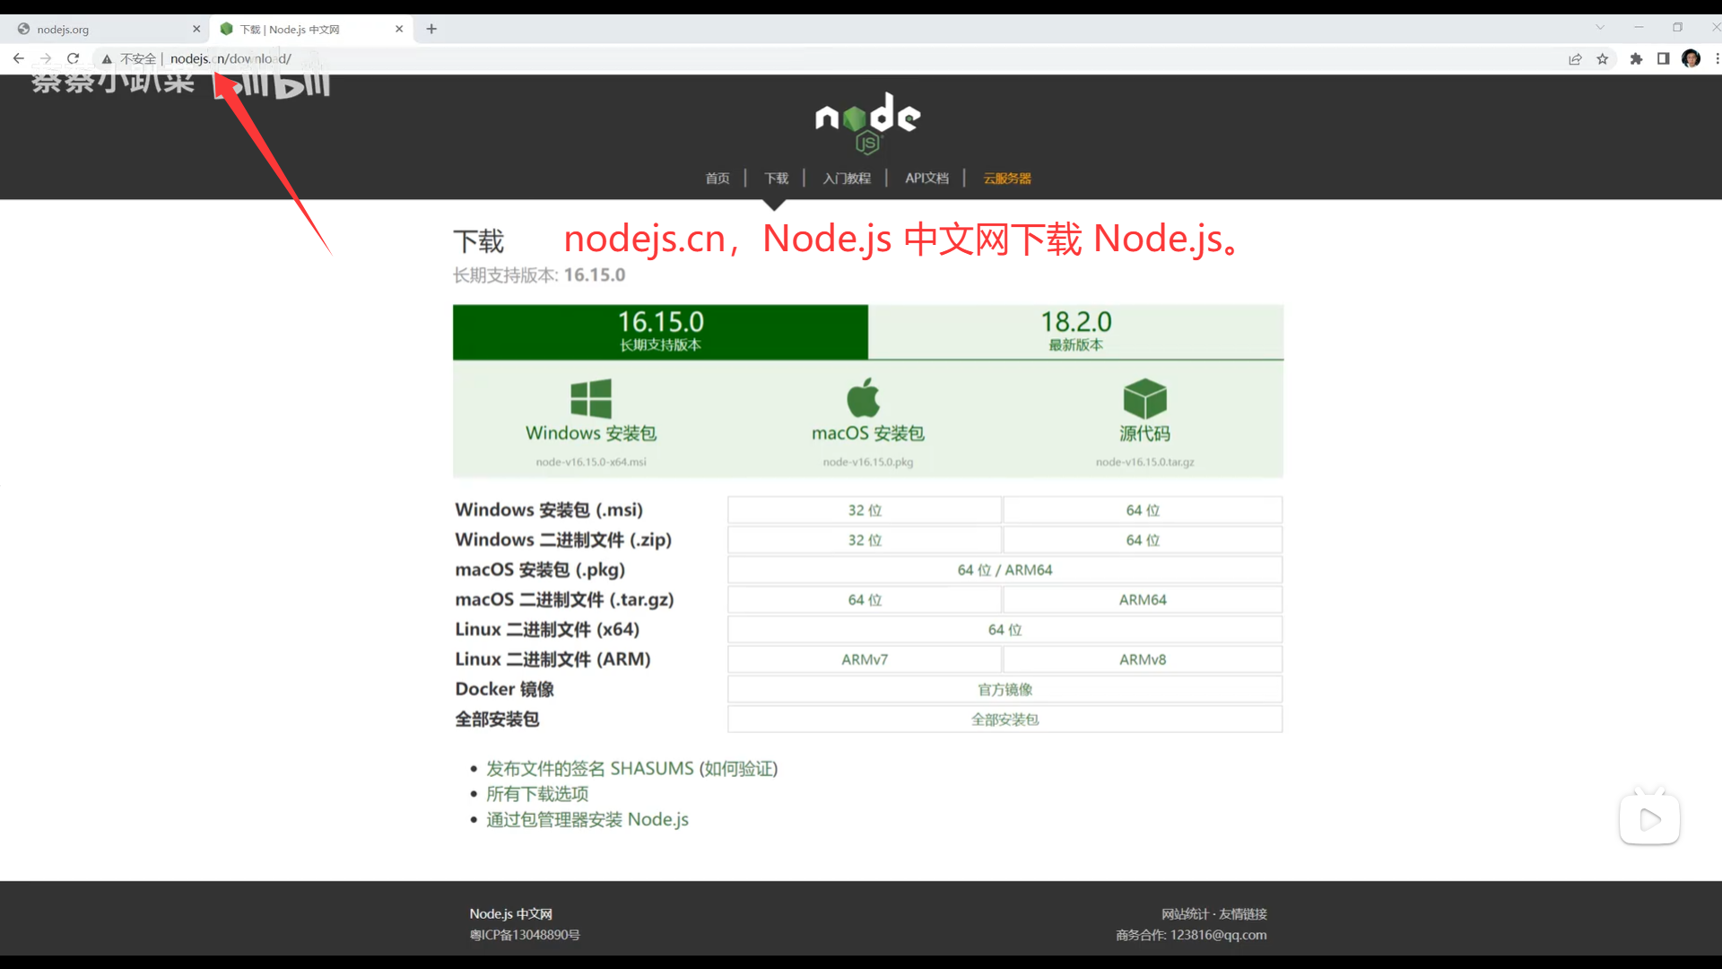
Task: Click the share page icon
Action: coord(1575,59)
